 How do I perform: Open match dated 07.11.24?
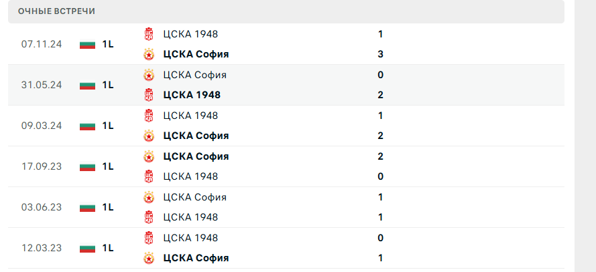point(42,44)
